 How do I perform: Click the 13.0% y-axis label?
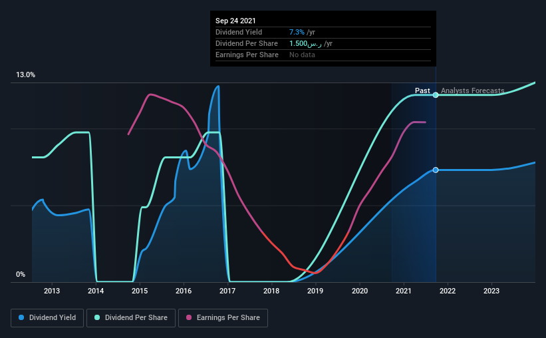[x=25, y=75]
